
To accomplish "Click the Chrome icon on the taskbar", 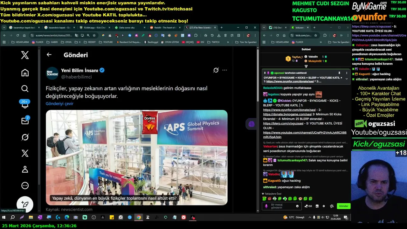I will tap(139, 217).
